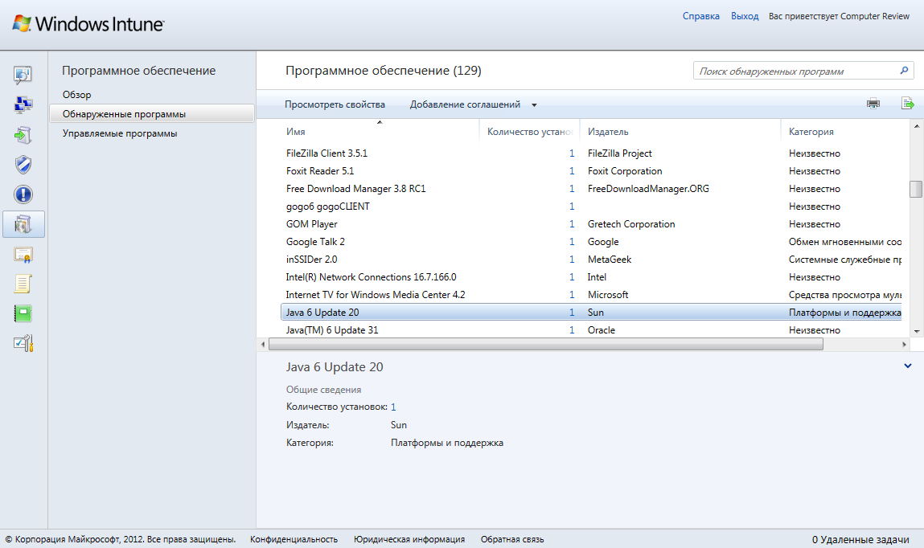Click Добавление соглашений button
Image resolution: width=924 pixels, height=548 pixels.
(465, 104)
